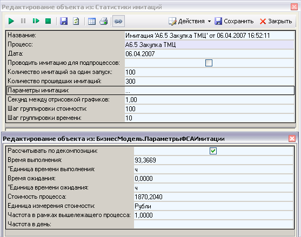This screenshot has width=301, height=237.
Task: Click the refresh document icon
Action: 76,21
